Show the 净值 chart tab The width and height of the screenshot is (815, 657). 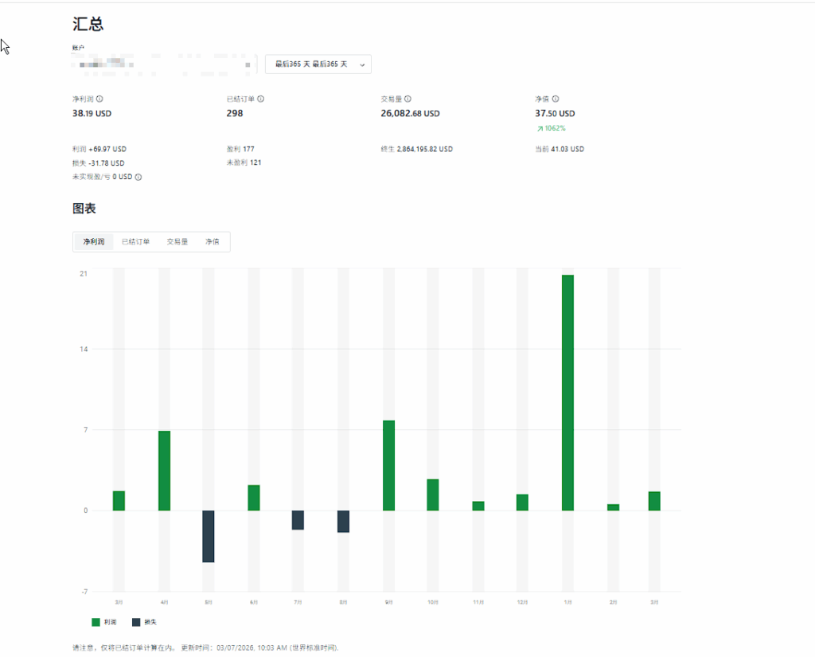213,241
